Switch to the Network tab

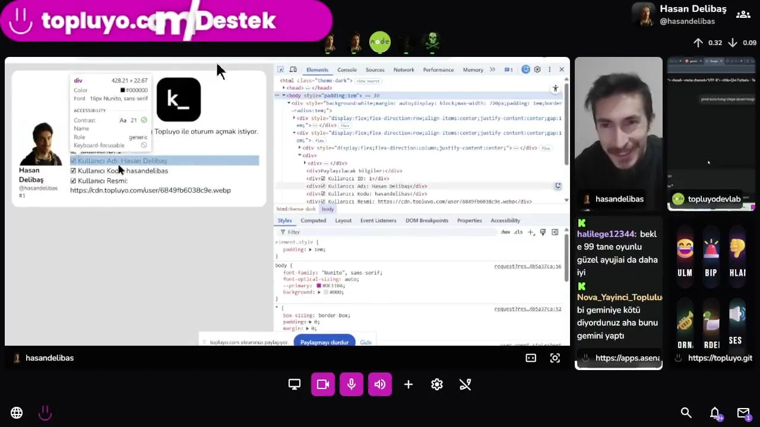pos(404,70)
